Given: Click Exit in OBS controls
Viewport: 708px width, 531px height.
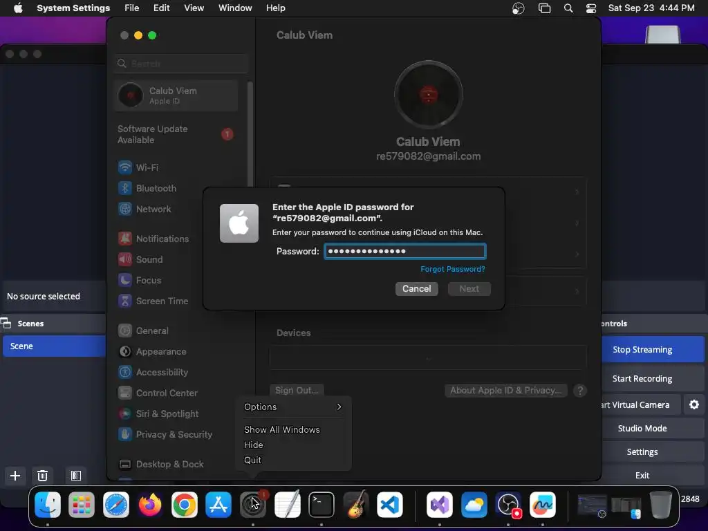Looking at the screenshot, I should [x=653, y=475].
